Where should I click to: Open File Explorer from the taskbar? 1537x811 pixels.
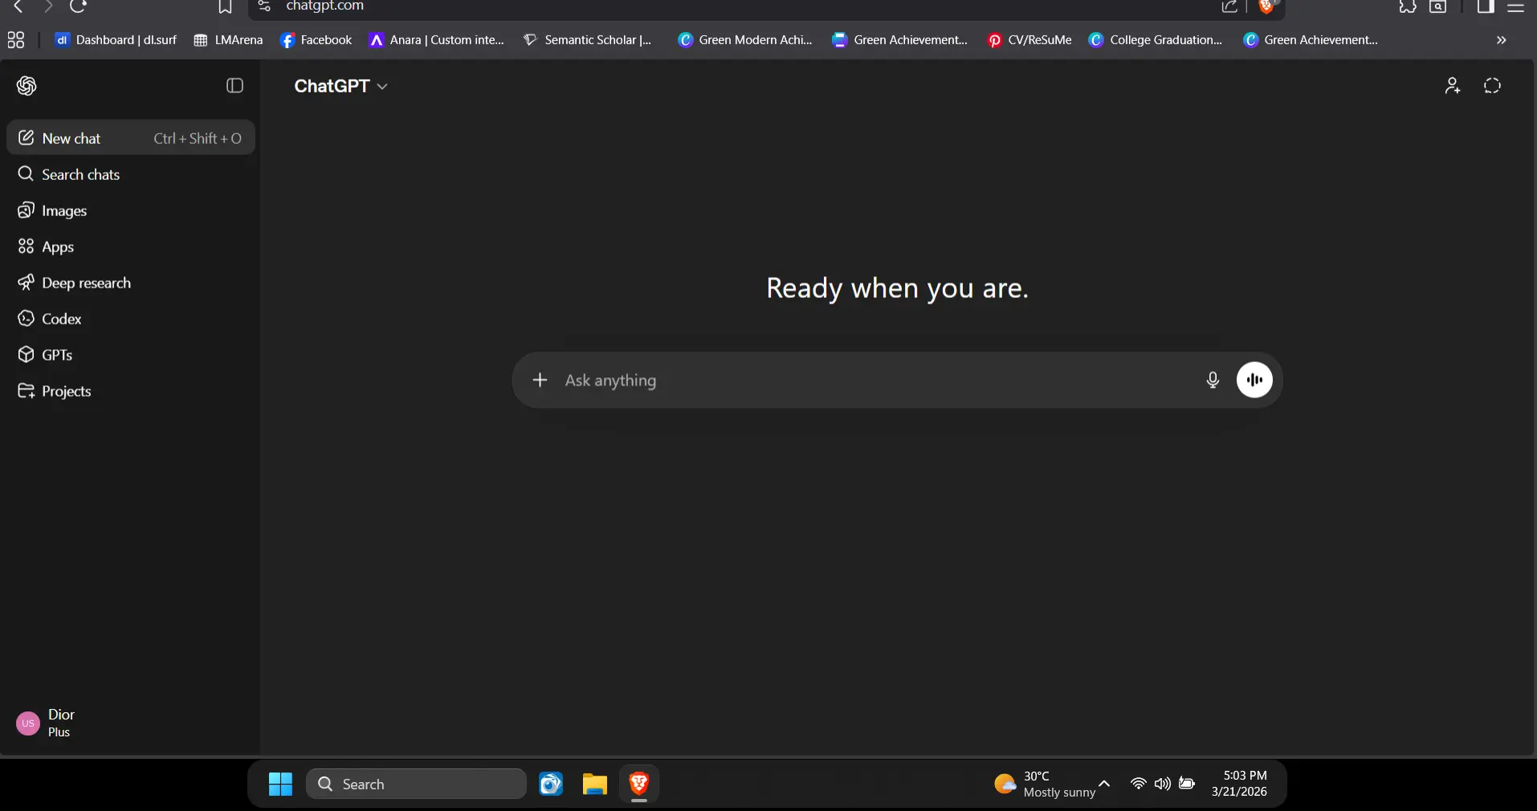(595, 785)
